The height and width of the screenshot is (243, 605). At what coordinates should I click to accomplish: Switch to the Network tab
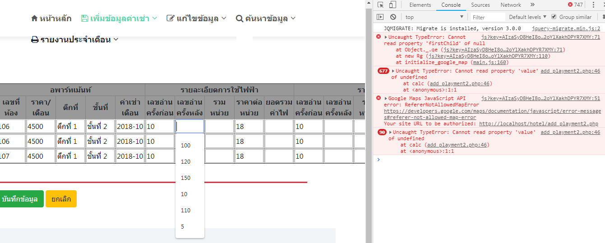[511, 5]
